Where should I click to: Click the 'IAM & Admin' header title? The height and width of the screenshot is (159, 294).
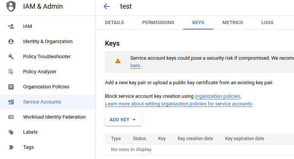(x=43, y=6)
